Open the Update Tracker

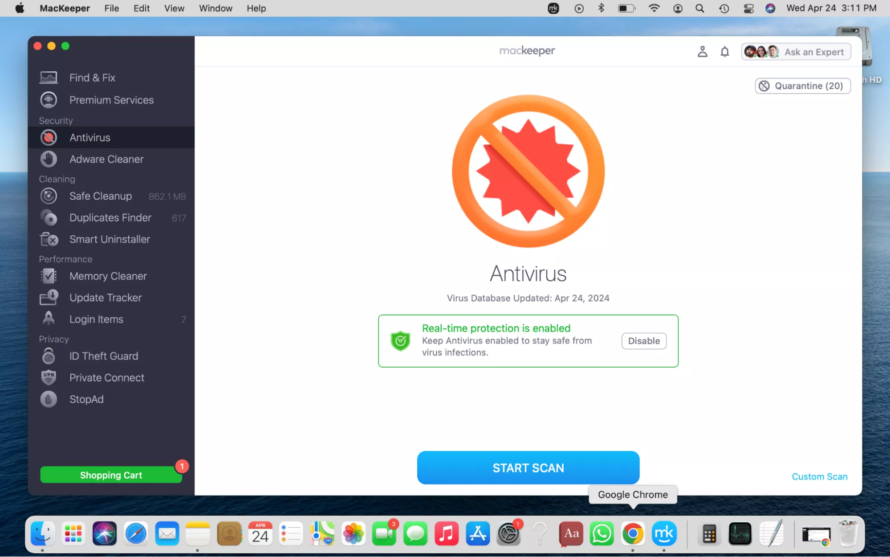click(x=106, y=298)
